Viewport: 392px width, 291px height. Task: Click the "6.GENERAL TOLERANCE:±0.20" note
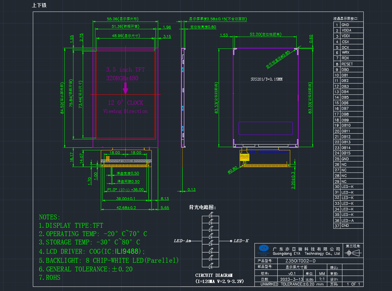(86, 269)
